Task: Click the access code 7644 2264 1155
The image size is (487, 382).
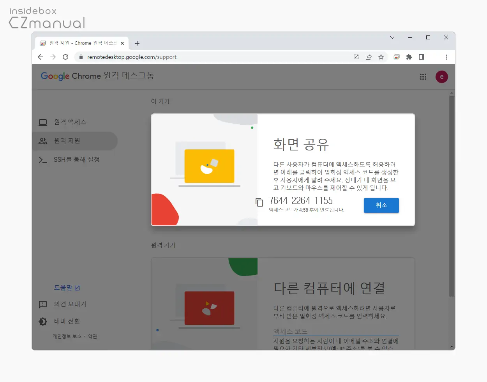Action: [x=301, y=201]
